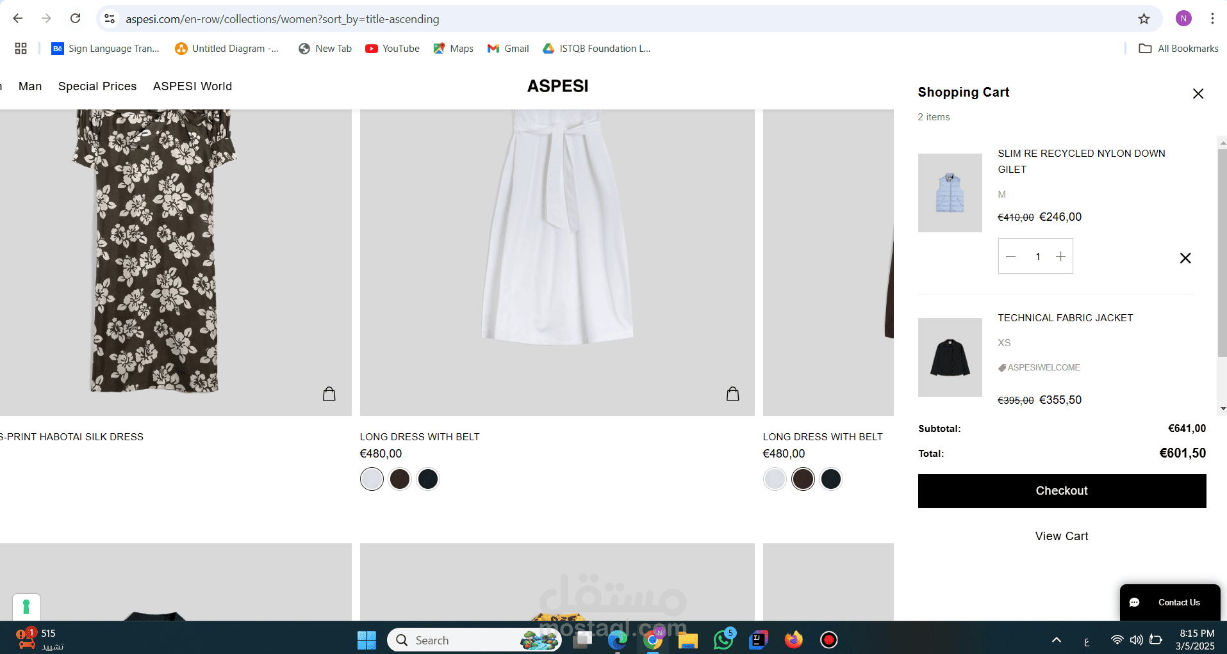
Task: Open Technical Fabric Jacket thumbnail in cart
Action: tap(950, 357)
